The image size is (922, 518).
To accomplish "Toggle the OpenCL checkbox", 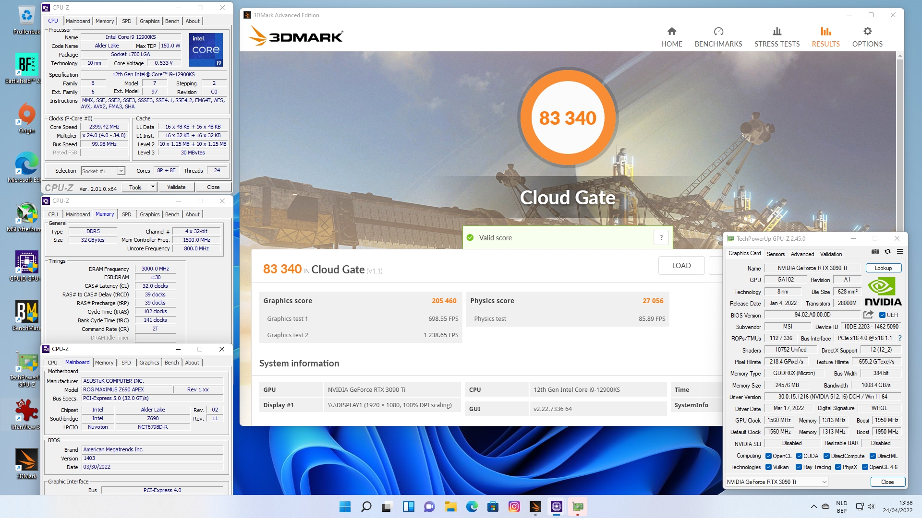I will [x=768, y=456].
